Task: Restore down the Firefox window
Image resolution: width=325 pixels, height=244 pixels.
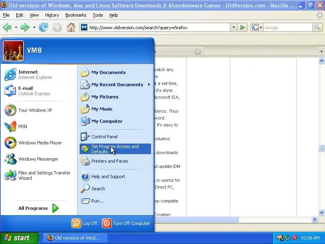Action: pos(310,5)
